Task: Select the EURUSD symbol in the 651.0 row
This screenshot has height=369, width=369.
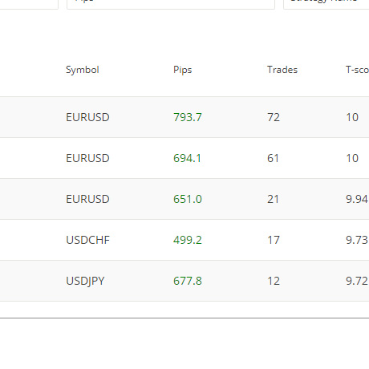Action: [87, 199]
